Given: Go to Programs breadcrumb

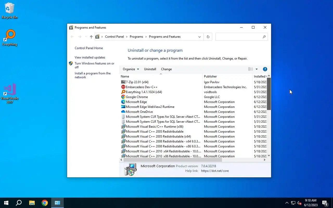Looking at the screenshot, I should click(x=136, y=37).
